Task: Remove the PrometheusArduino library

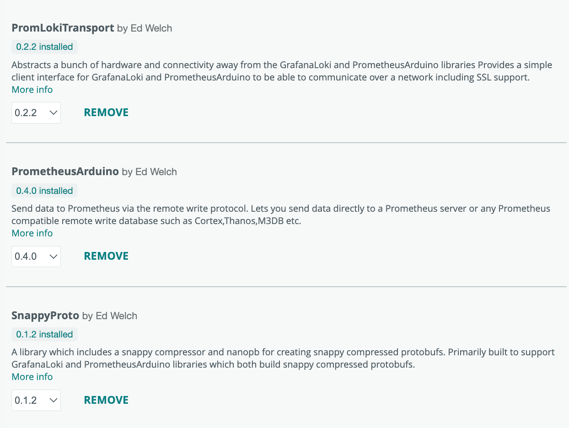Action: 106,256
